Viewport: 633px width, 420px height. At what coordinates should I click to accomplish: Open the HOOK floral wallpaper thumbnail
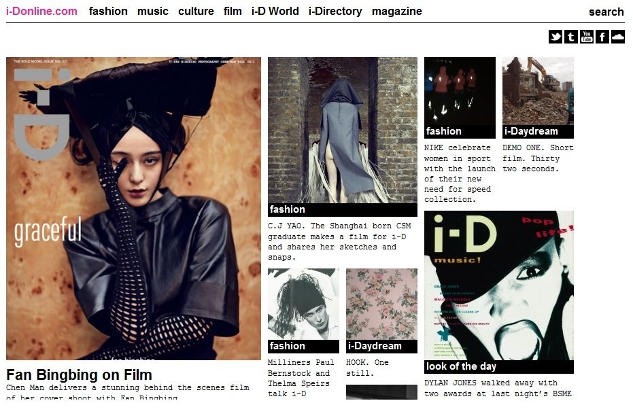click(x=381, y=304)
